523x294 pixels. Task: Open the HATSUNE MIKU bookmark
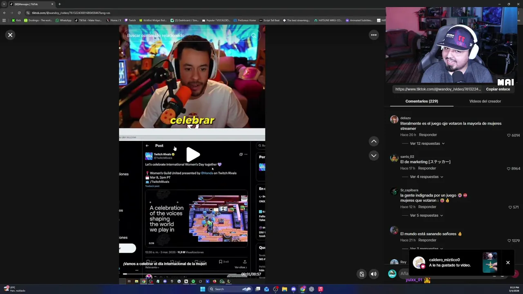coord(329,20)
